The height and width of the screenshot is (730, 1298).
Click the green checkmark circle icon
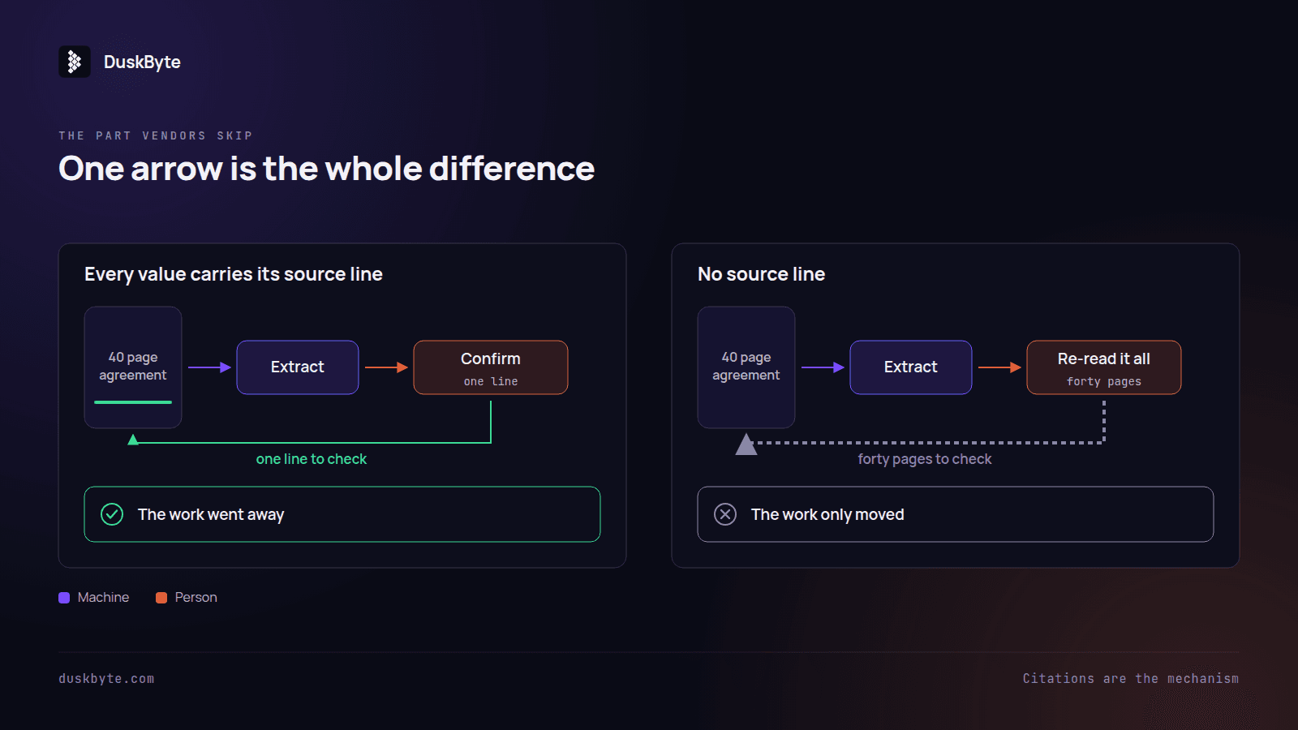coord(112,514)
